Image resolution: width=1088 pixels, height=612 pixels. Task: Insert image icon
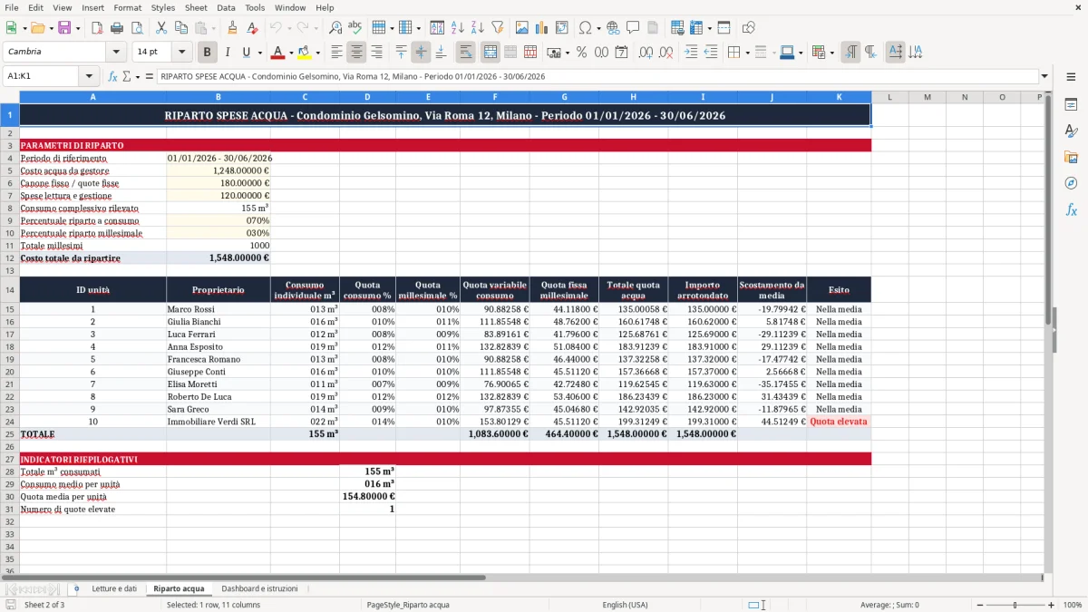pos(521,28)
